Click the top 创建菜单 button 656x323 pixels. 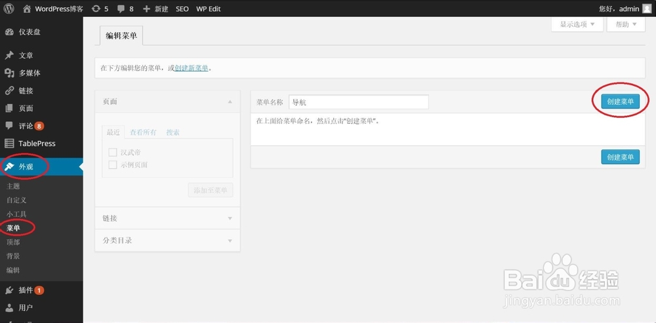(620, 101)
